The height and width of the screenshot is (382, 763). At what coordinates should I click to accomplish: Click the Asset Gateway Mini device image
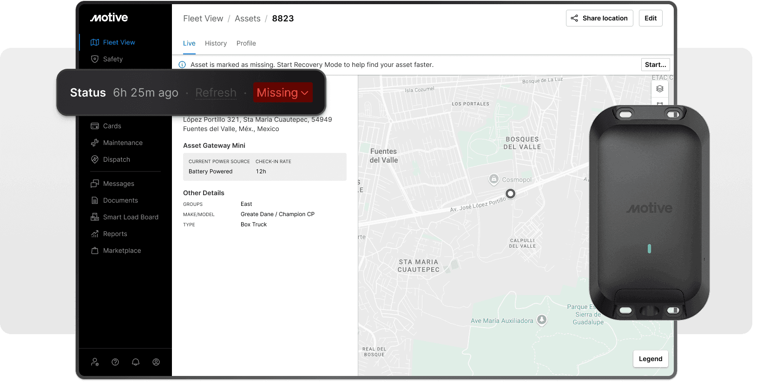pos(649,212)
